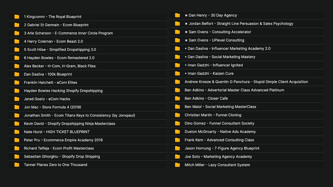This screenshot has height=187, width=333.
Task: Click folder icon next to 2 Gabriel St Germain
Action: (x=17, y=25)
